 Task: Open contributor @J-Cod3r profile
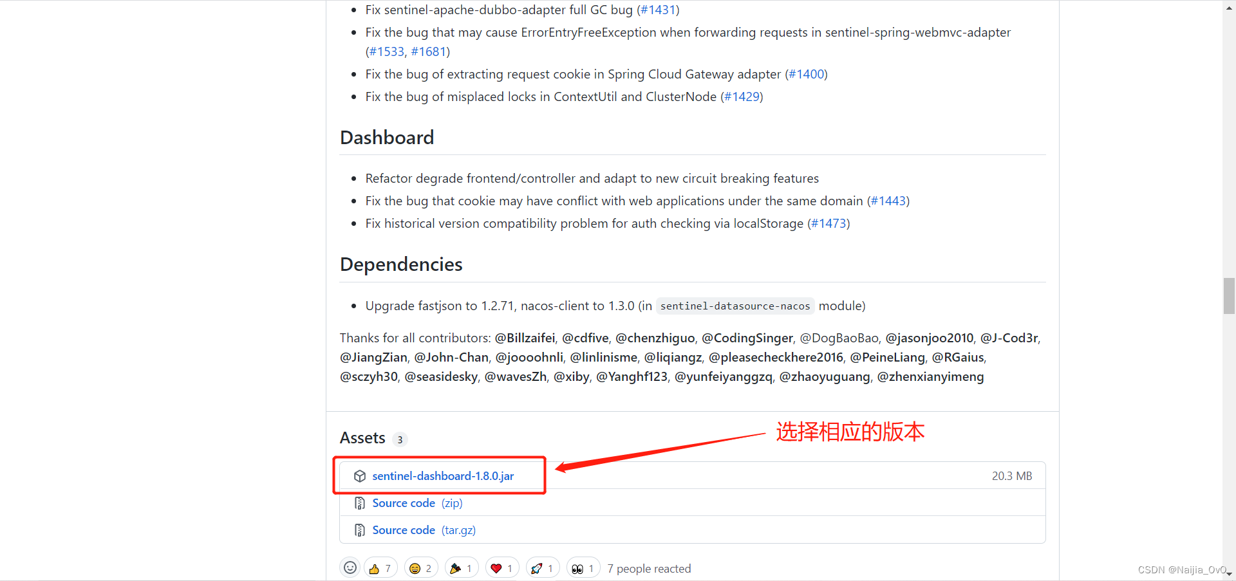click(x=1009, y=338)
